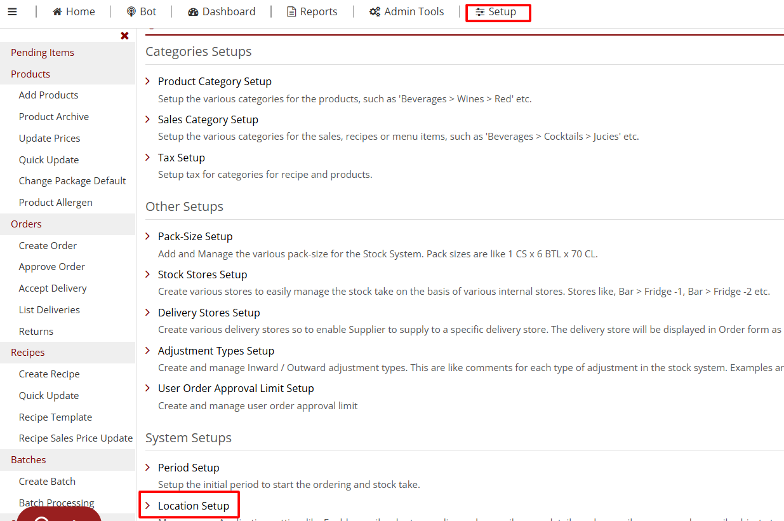Click the Setup sliders icon
784x521 pixels.
tap(480, 12)
